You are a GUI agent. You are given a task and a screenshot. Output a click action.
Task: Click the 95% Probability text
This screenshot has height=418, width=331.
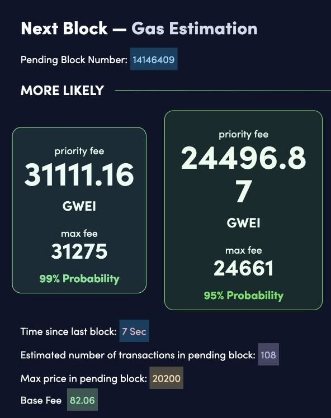(x=244, y=296)
